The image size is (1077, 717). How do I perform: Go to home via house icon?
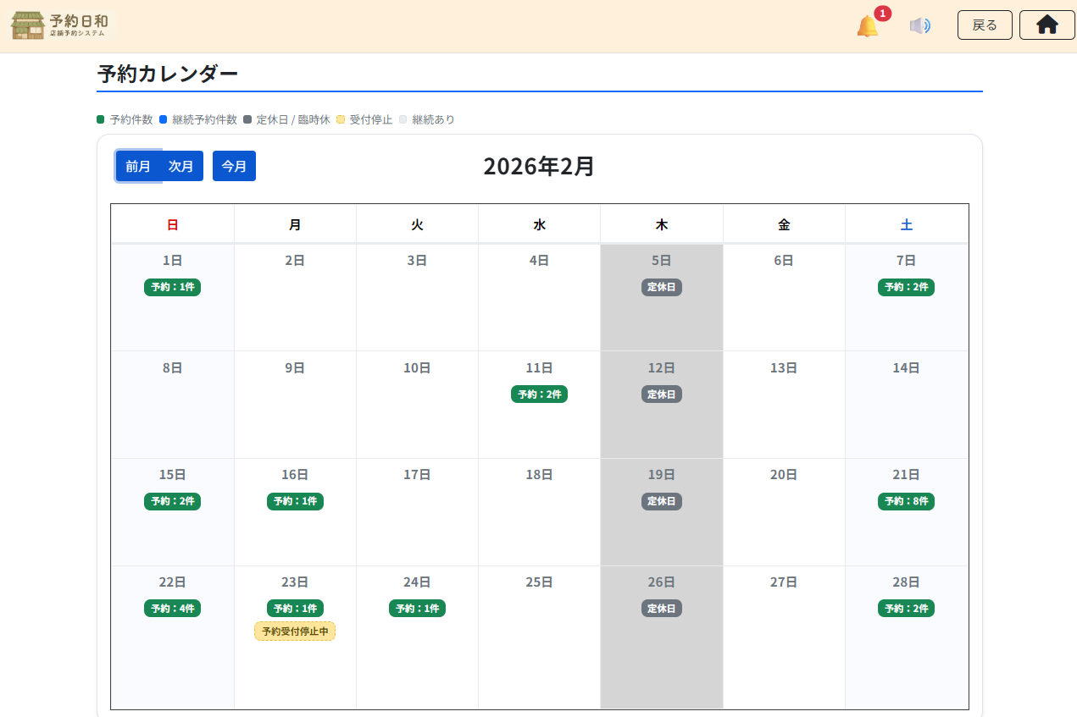coord(1047,25)
